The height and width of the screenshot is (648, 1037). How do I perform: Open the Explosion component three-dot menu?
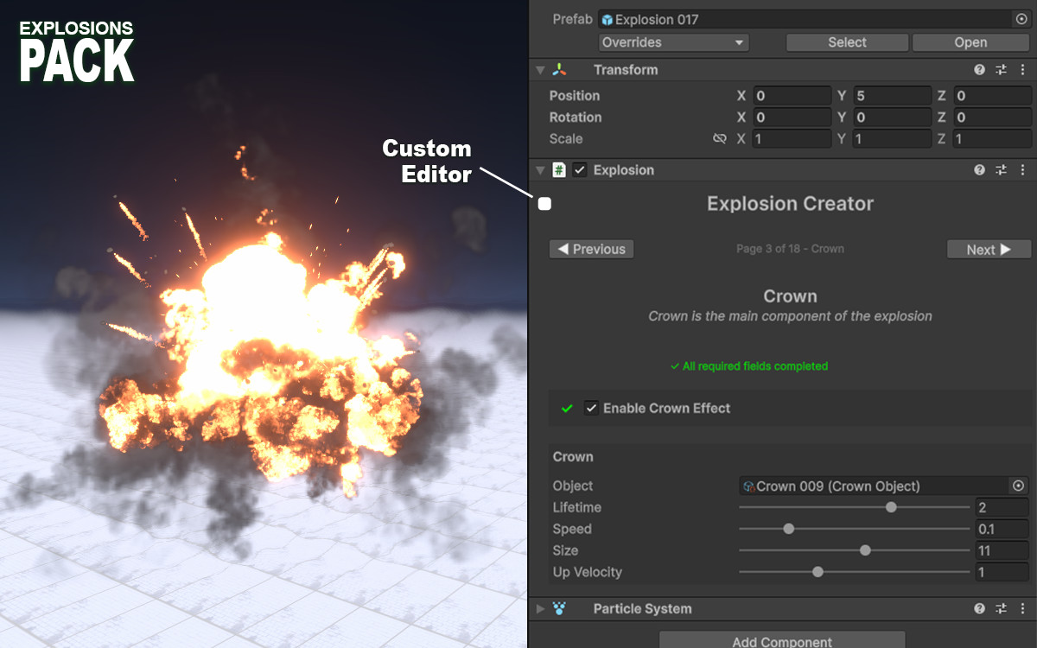[1022, 169]
